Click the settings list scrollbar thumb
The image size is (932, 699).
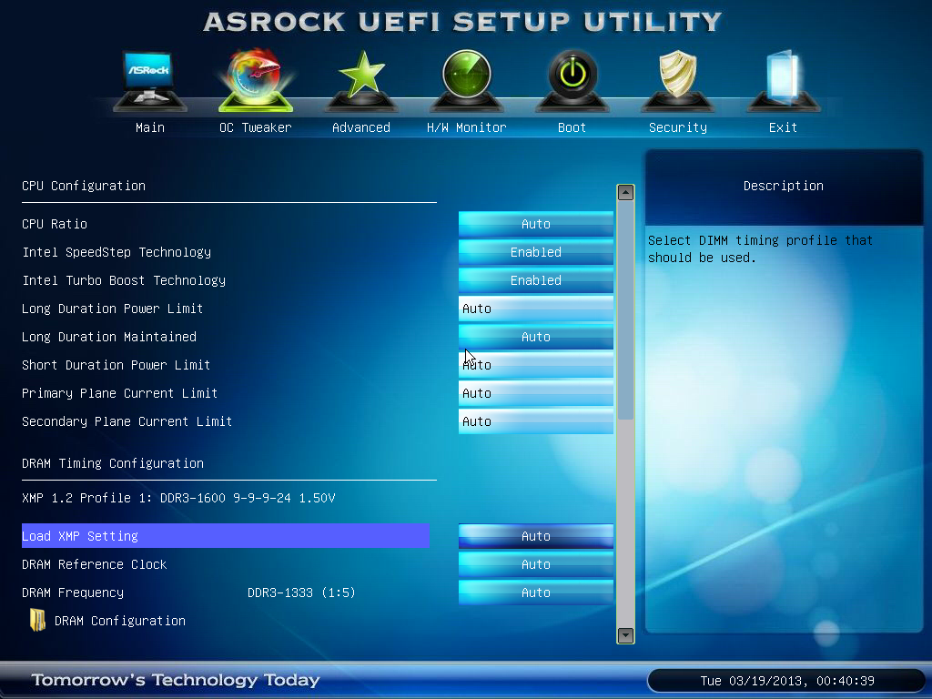point(625,310)
